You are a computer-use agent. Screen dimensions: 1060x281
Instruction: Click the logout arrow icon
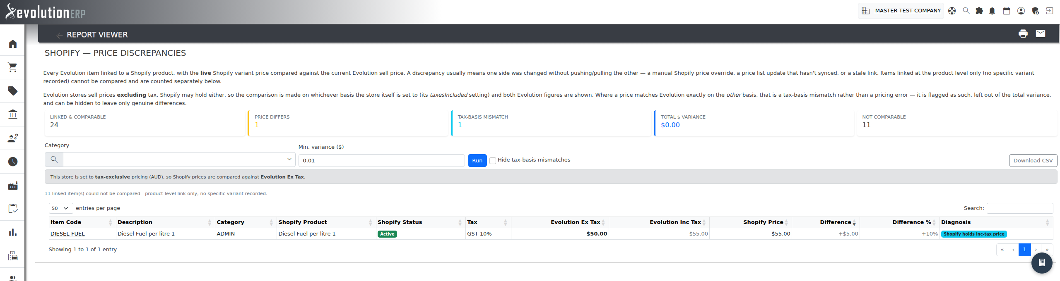tap(1049, 11)
